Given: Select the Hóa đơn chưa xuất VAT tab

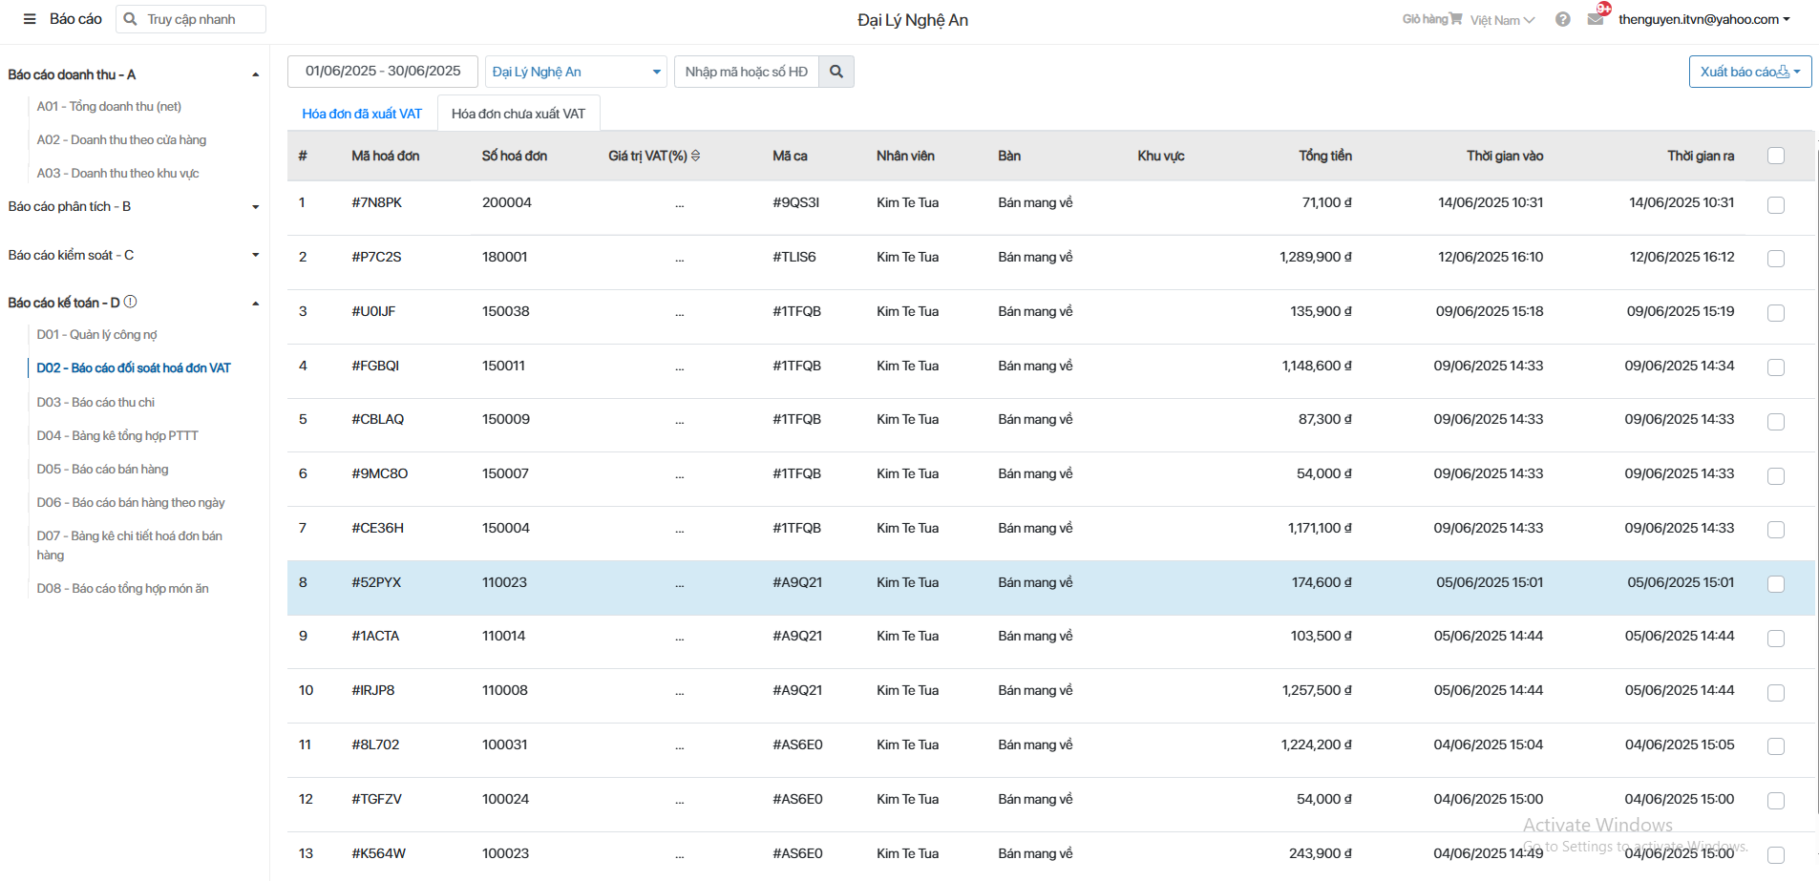Looking at the screenshot, I should (518, 114).
